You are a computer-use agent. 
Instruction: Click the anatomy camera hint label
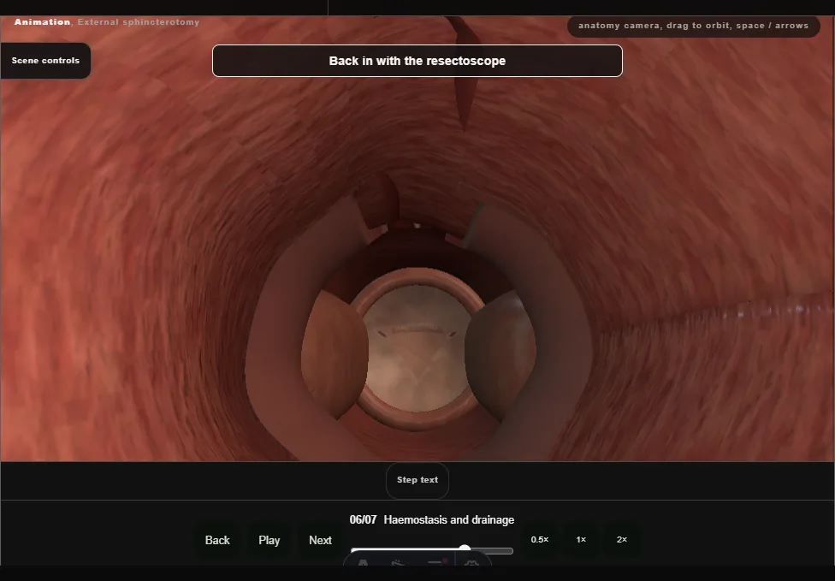tap(693, 26)
